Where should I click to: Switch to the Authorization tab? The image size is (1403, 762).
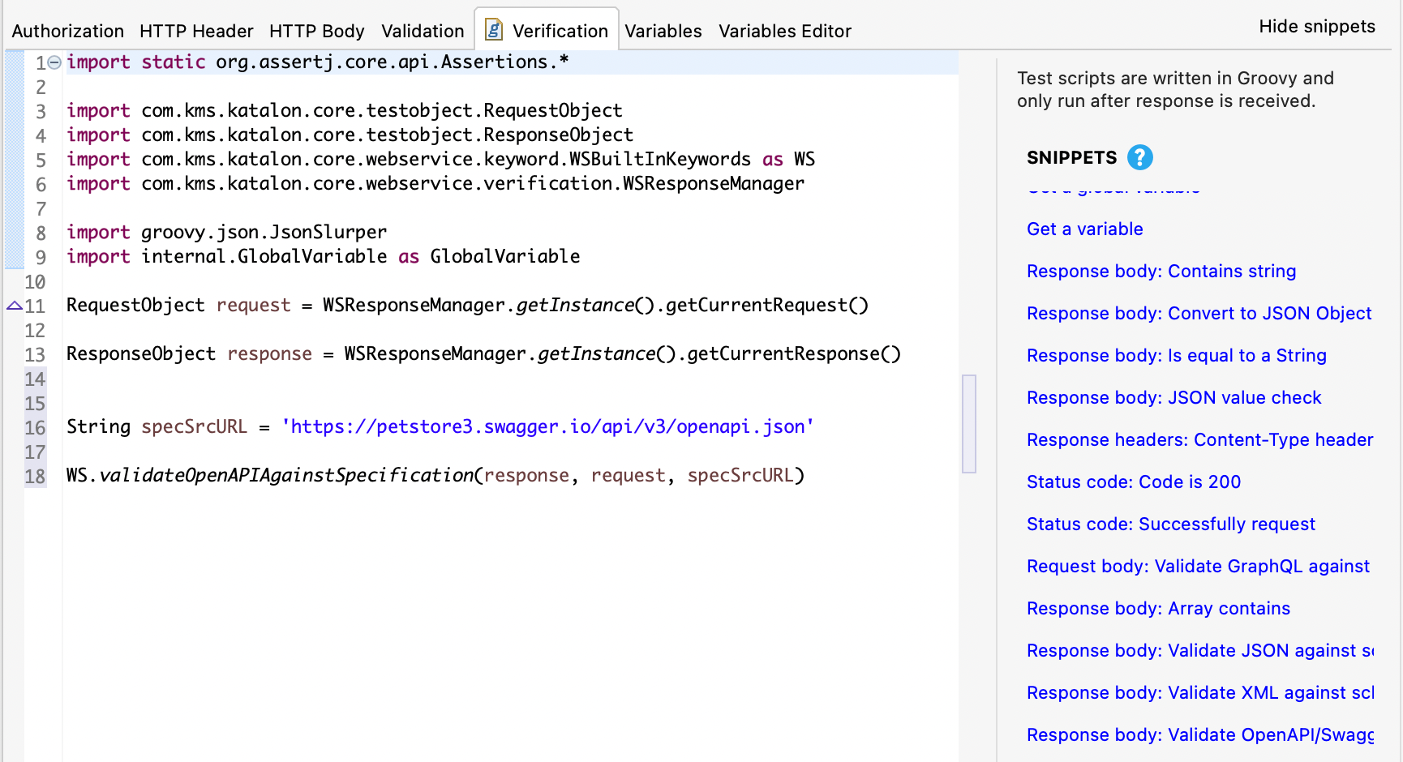click(x=68, y=31)
